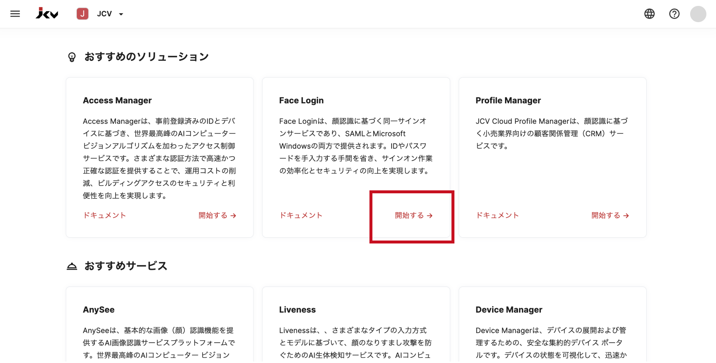Click 開始する on the Access Manager card
This screenshot has height=363, width=716.
(217, 215)
